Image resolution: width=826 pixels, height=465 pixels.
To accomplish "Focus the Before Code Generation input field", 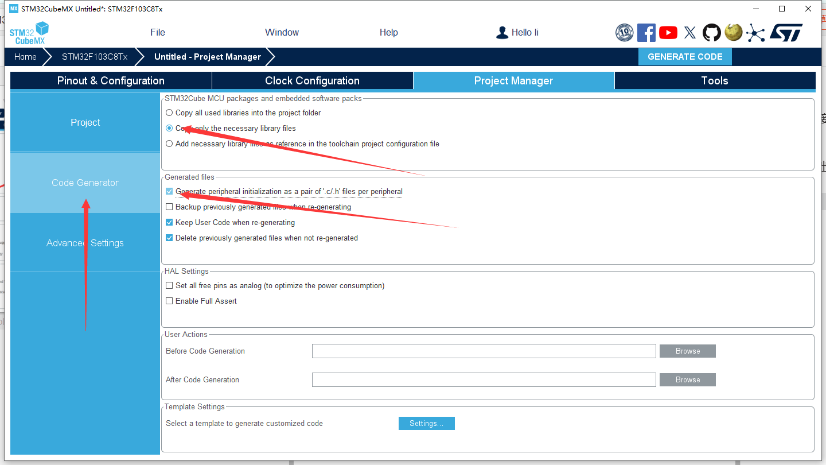I will 484,351.
